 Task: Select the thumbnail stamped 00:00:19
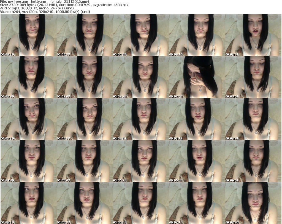29,35
